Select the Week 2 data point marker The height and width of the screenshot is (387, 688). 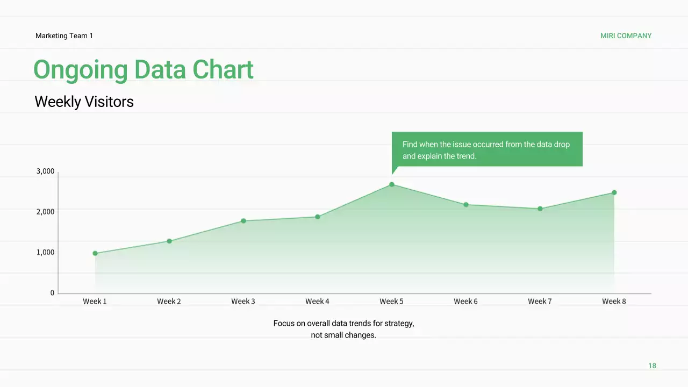coord(169,241)
